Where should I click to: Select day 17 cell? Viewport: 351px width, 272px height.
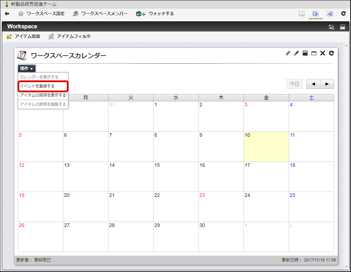pyautogui.click(x=266, y=177)
